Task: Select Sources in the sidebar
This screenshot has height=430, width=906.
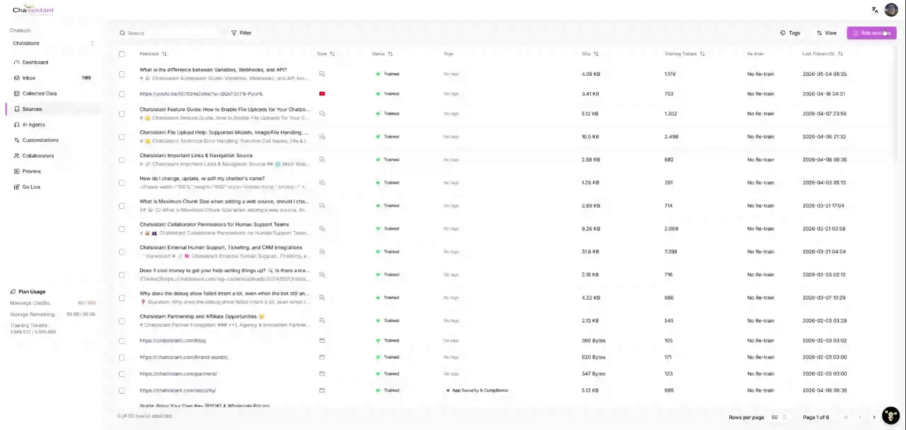Action: (x=54, y=109)
